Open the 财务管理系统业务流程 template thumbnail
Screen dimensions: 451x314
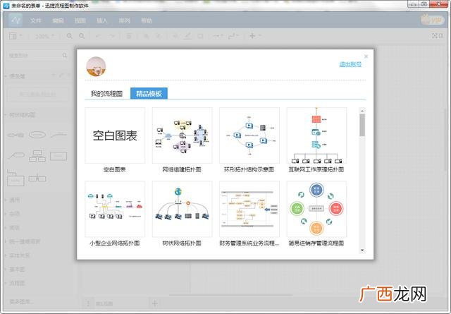coord(249,209)
